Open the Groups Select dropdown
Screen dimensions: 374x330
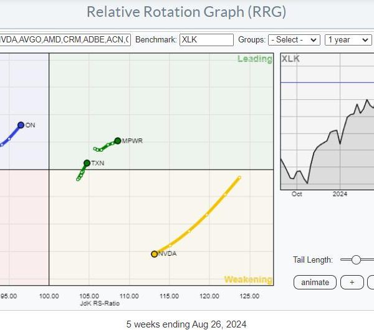294,40
